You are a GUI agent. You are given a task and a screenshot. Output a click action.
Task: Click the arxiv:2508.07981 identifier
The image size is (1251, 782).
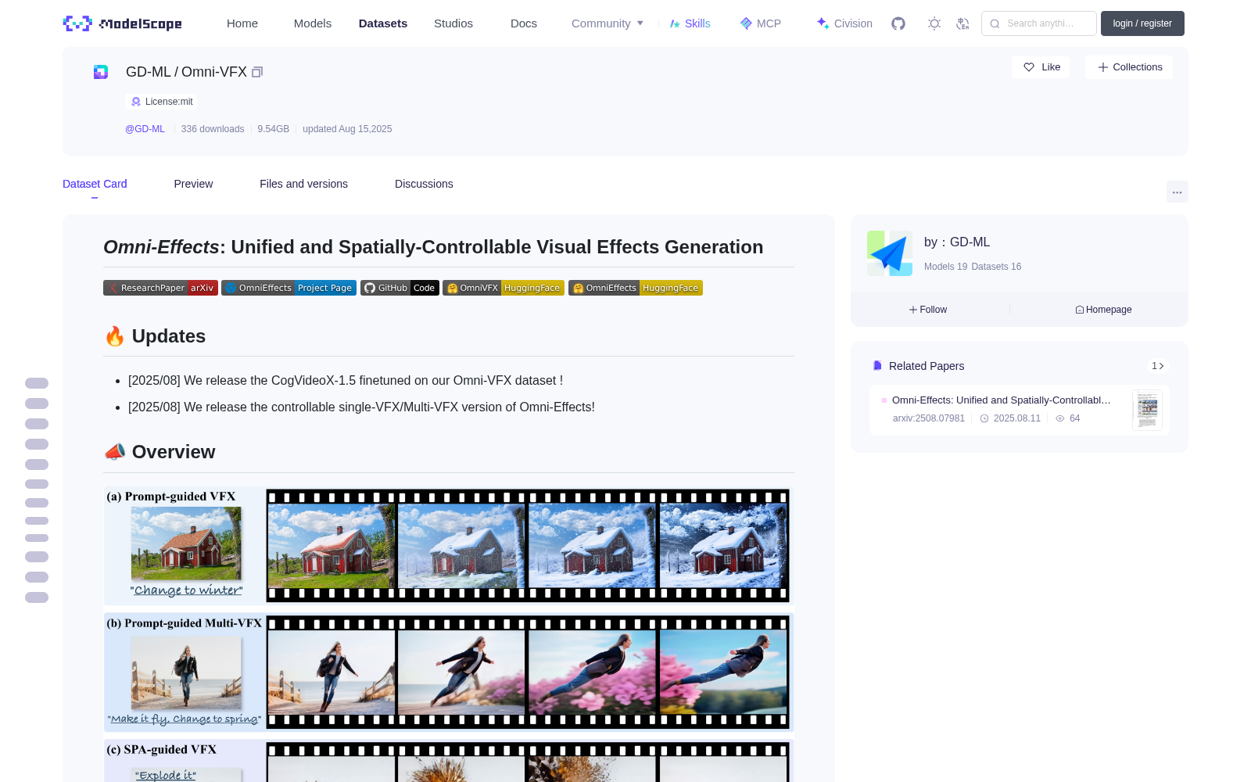(x=929, y=418)
